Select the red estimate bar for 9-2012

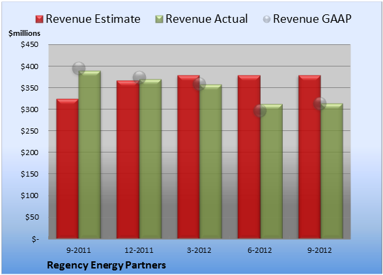pyautogui.click(x=309, y=157)
